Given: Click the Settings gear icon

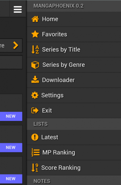Looking at the screenshot, I should (x=35, y=95).
